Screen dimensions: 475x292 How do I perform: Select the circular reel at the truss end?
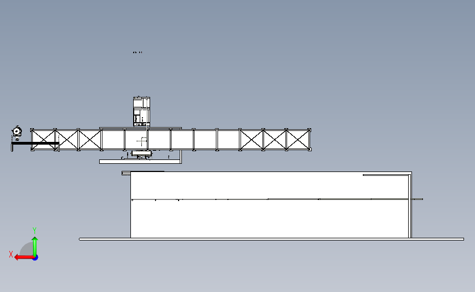(17, 132)
